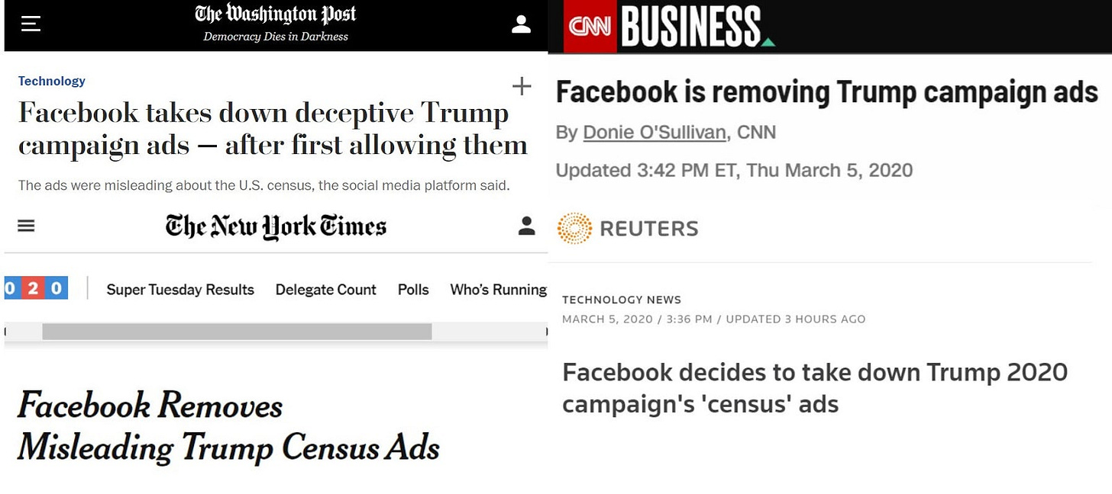Click the Washington Post account profile icon
The image size is (1112, 494).
point(521,24)
